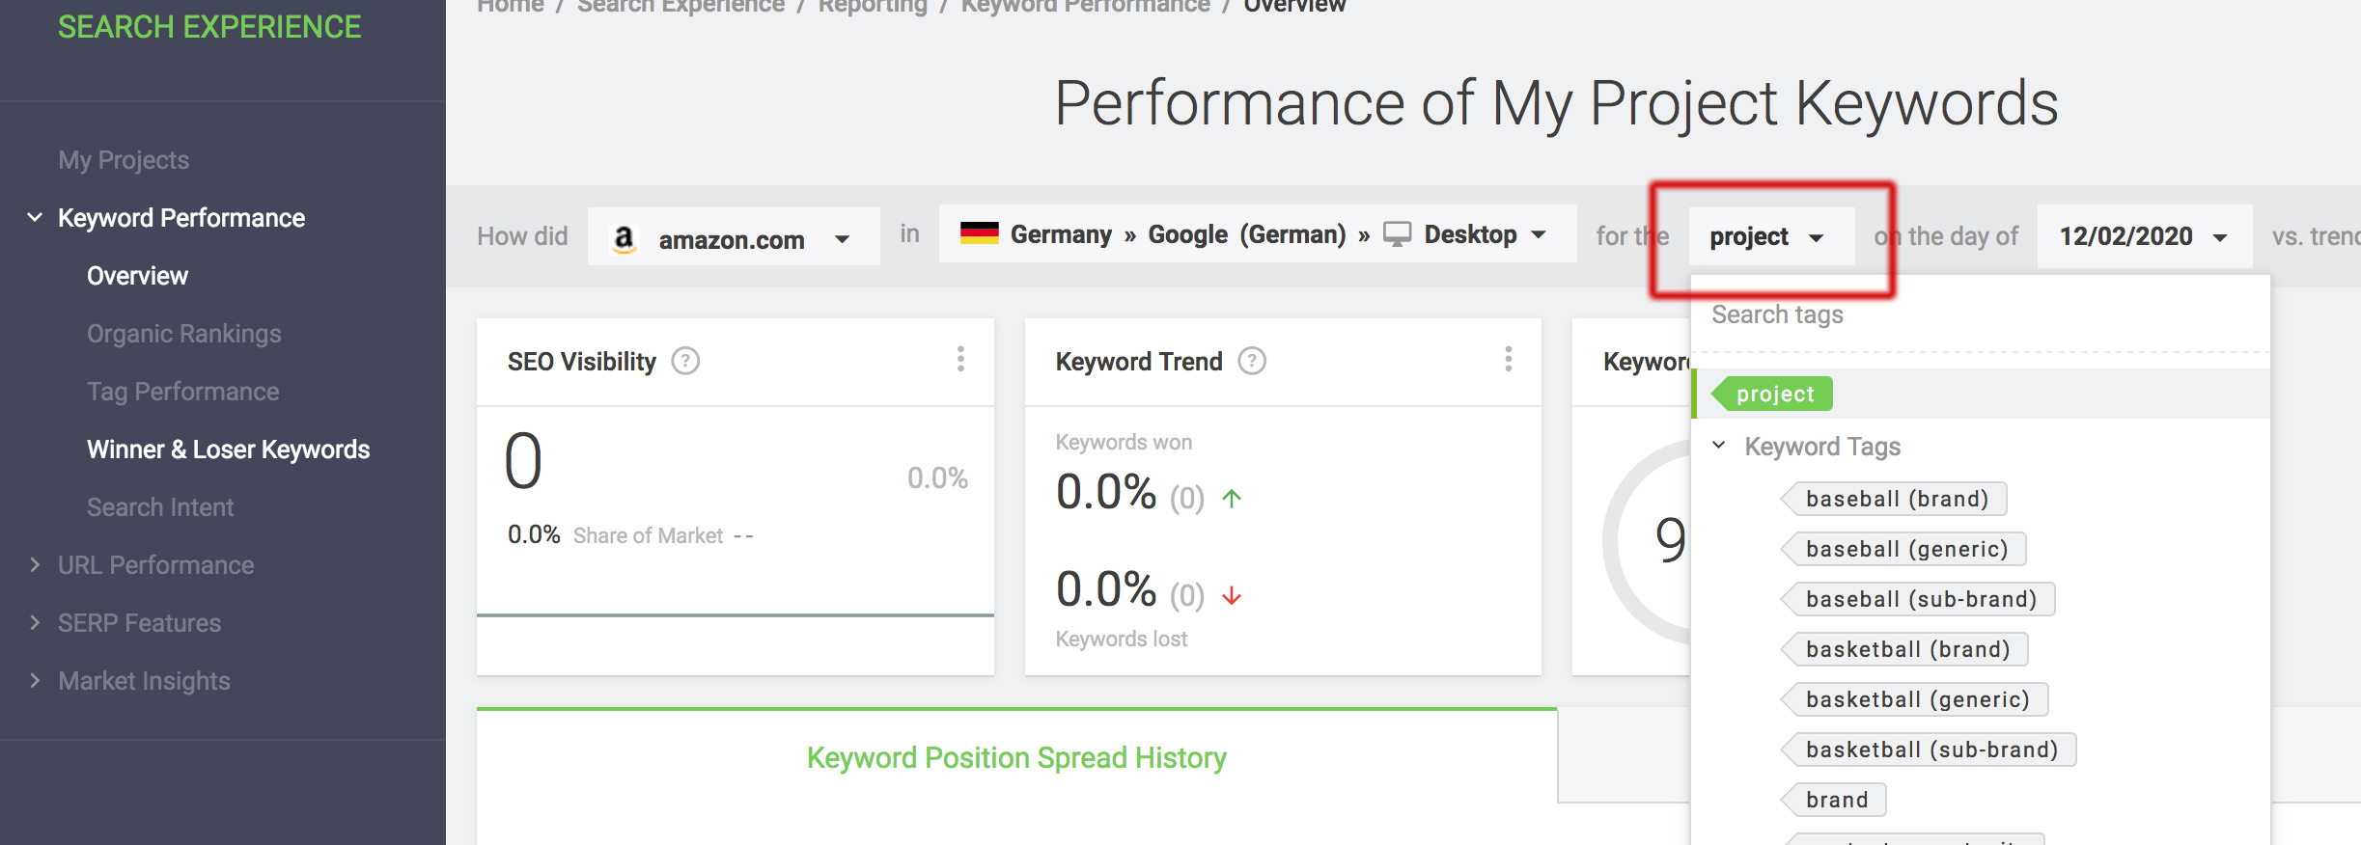Viewport: 2361px width, 845px height.
Task: Click the green keywords won up arrow
Action: coord(1232,499)
